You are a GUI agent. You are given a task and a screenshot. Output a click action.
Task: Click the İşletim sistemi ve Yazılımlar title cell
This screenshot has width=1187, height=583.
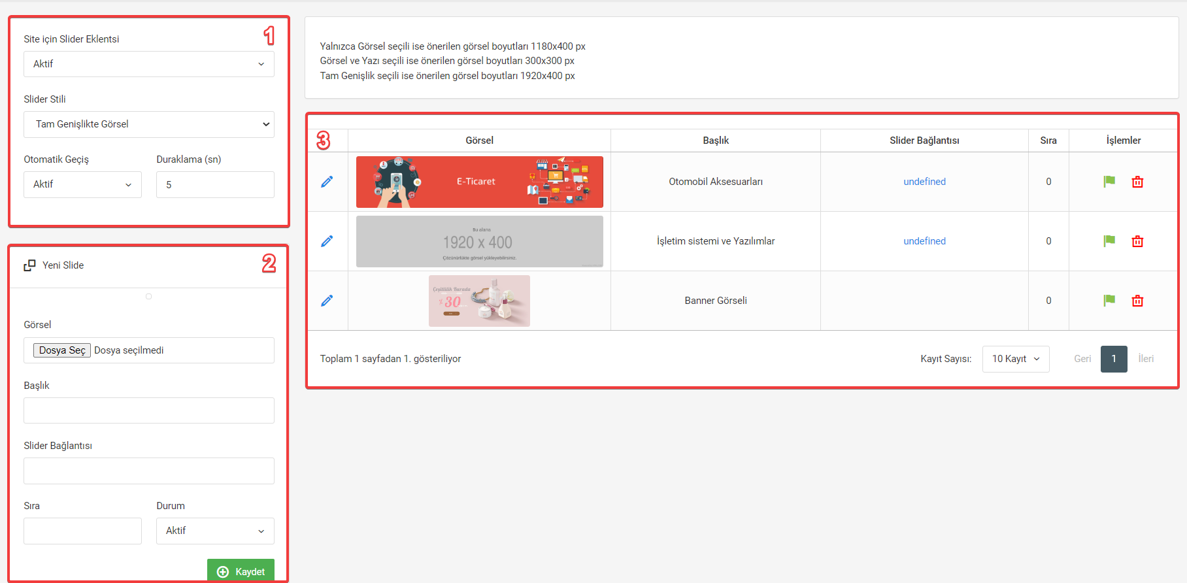pyautogui.click(x=716, y=241)
